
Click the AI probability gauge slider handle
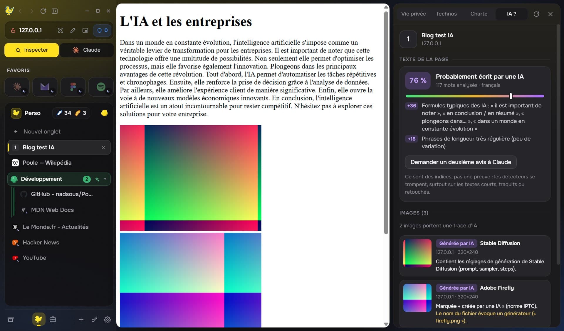(511, 96)
